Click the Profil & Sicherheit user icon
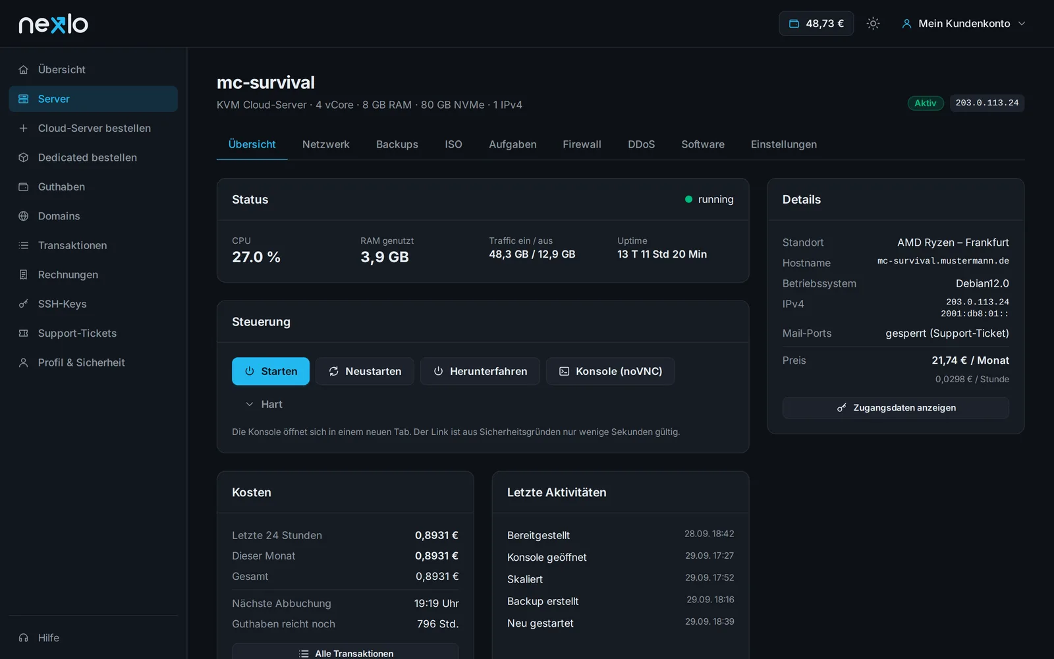The image size is (1054, 659). pos(24,362)
